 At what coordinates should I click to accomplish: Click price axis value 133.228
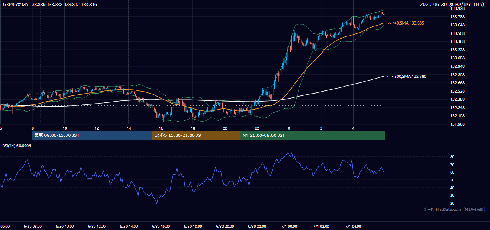tap(457, 50)
